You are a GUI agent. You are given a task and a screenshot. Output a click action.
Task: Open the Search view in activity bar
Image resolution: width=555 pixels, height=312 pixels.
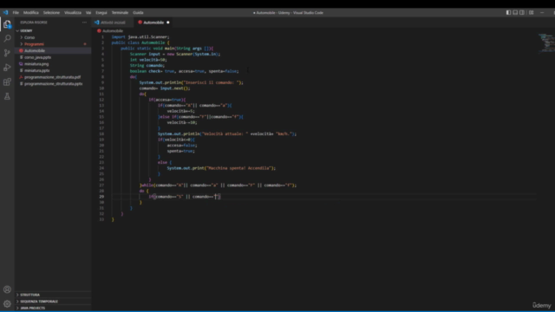pos(7,38)
